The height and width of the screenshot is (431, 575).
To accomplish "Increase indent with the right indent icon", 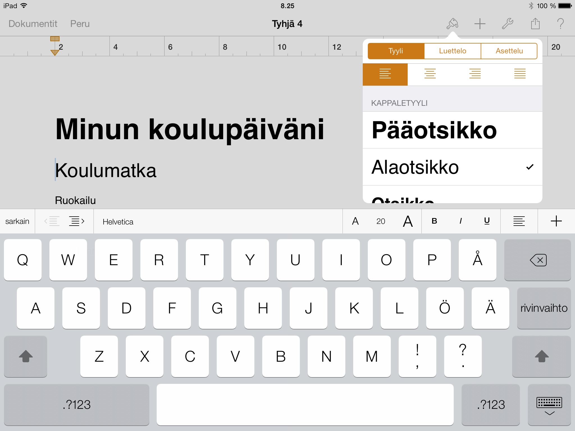I will point(76,221).
